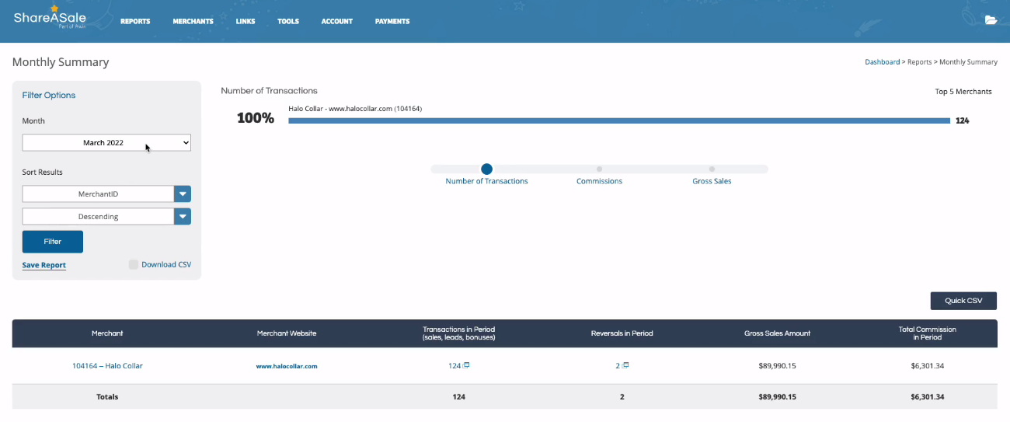Image resolution: width=1010 pixels, height=422 pixels.
Task: Open transactions detail icon next to 124
Action: pos(467,365)
